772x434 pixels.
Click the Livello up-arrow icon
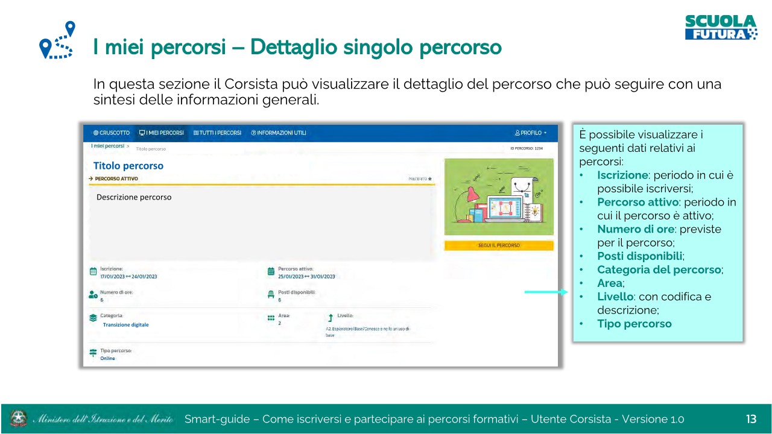pyautogui.click(x=331, y=318)
